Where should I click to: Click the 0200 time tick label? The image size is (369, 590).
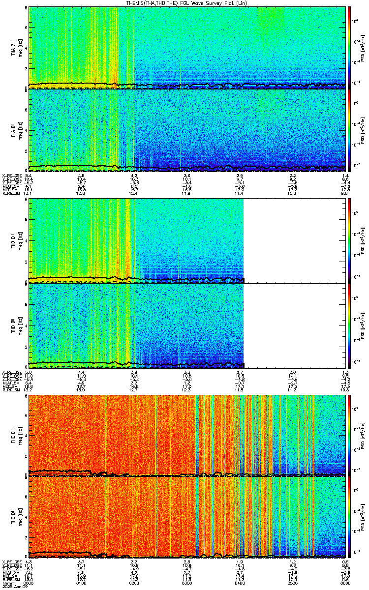[134, 583]
